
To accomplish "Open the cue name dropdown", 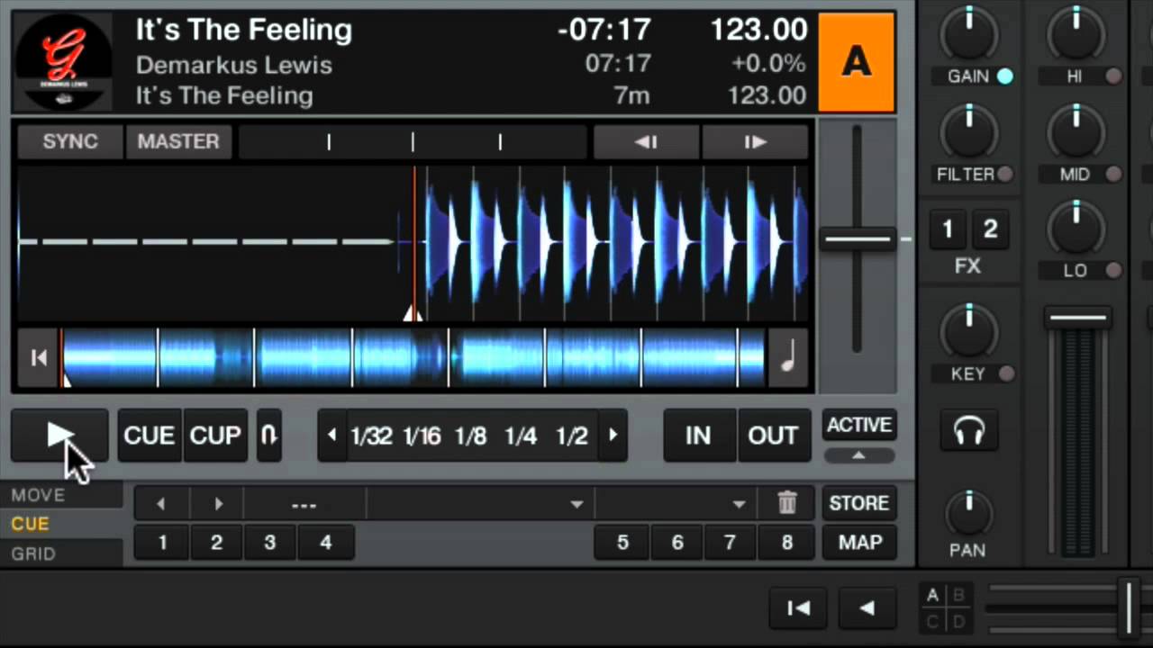I will (x=576, y=504).
